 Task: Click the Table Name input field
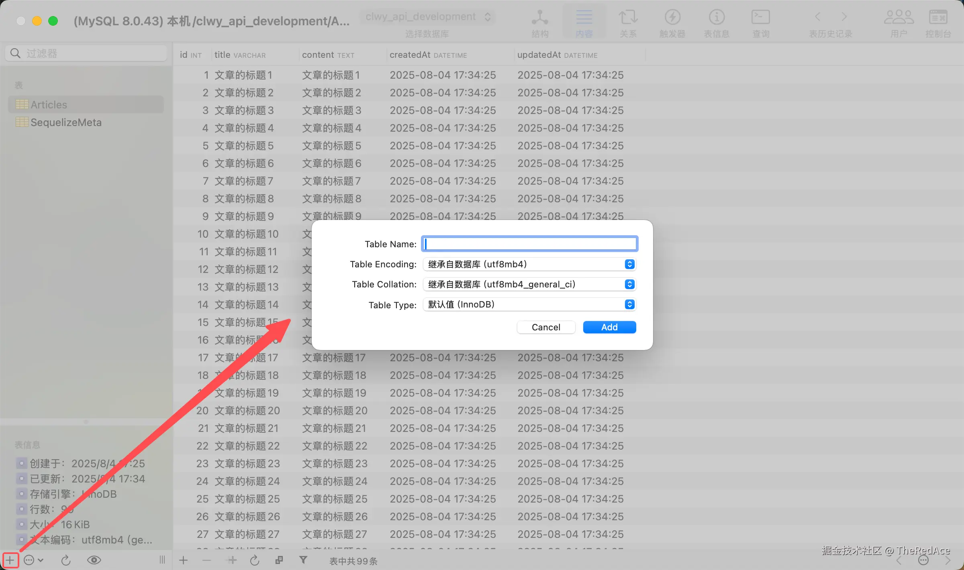(529, 244)
